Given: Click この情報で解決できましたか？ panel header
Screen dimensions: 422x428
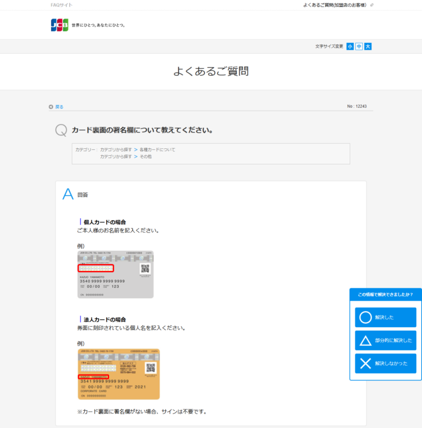Looking at the screenshot, I should click(385, 295).
